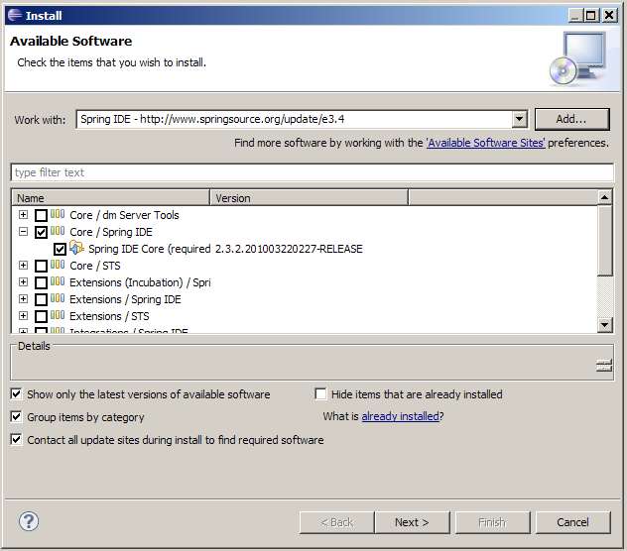Click the Add... button
The height and width of the screenshot is (551, 627).
pos(571,119)
